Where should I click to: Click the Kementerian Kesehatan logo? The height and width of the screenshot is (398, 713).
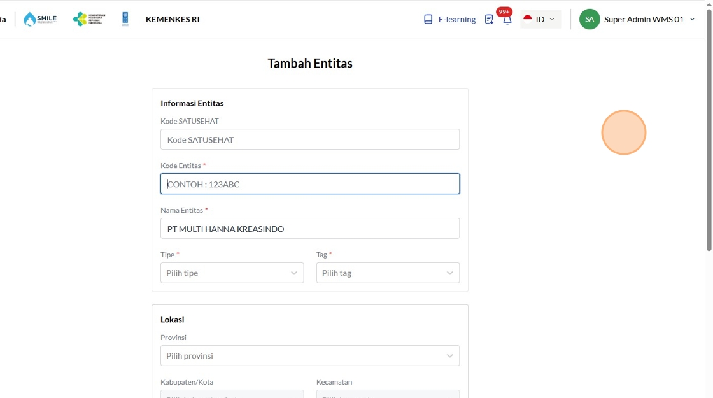[x=89, y=19]
